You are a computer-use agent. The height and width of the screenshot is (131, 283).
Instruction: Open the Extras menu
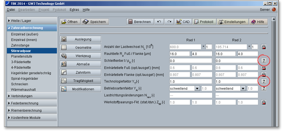[74, 9]
